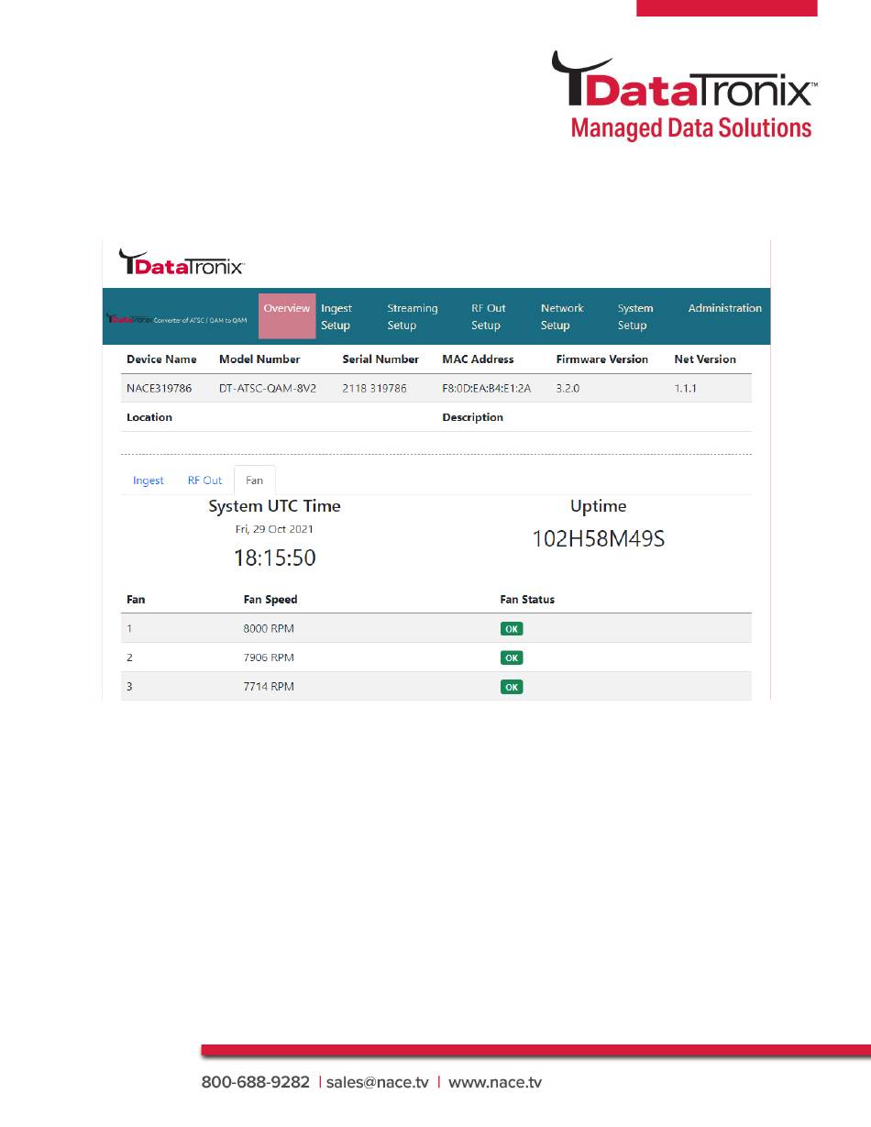Viewport: 871px width, 1127px height.
Task: Open Network Setup in the navigation bar
Action: click(x=562, y=317)
